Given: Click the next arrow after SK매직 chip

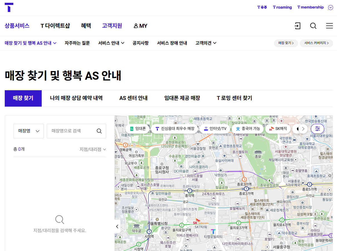Looking at the screenshot, I should coord(304,129).
